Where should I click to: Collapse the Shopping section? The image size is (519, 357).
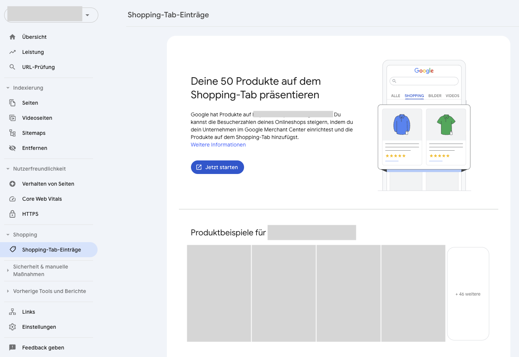click(x=8, y=235)
